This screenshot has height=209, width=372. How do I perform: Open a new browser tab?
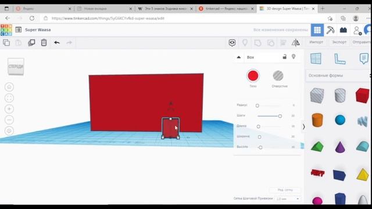[323, 9]
